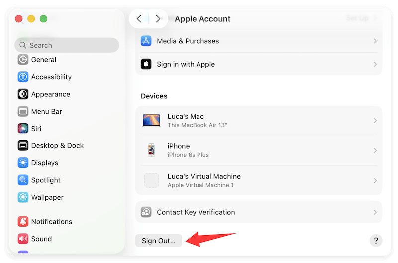Click the Wallpaper label in sidebar
The height and width of the screenshot is (263, 398).
click(47, 197)
